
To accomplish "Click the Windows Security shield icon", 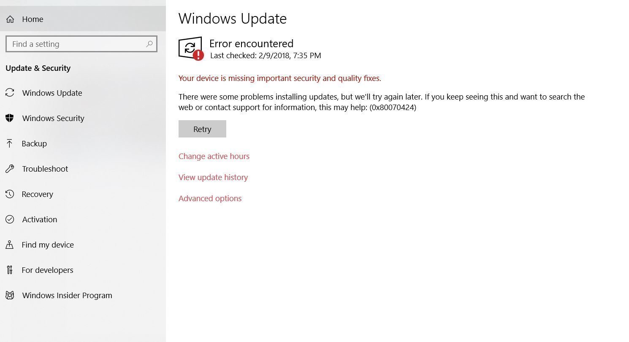I will [10, 118].
